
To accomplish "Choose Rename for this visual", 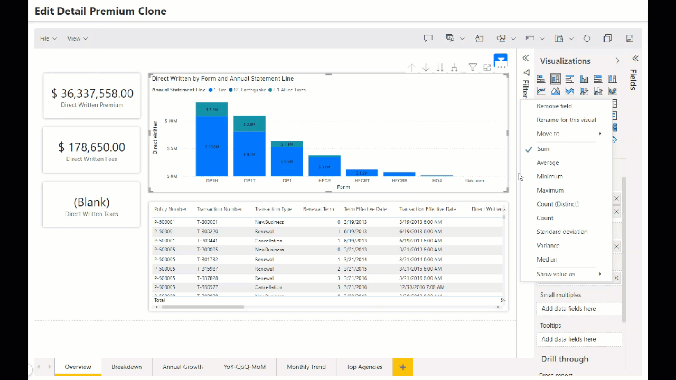I will pyautogui.click(x=566, y=120).
